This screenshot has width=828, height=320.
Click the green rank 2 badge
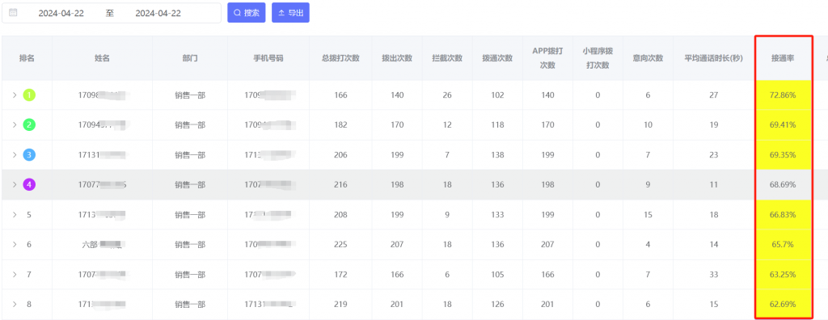pyautogui.click(x=30, y=125)
